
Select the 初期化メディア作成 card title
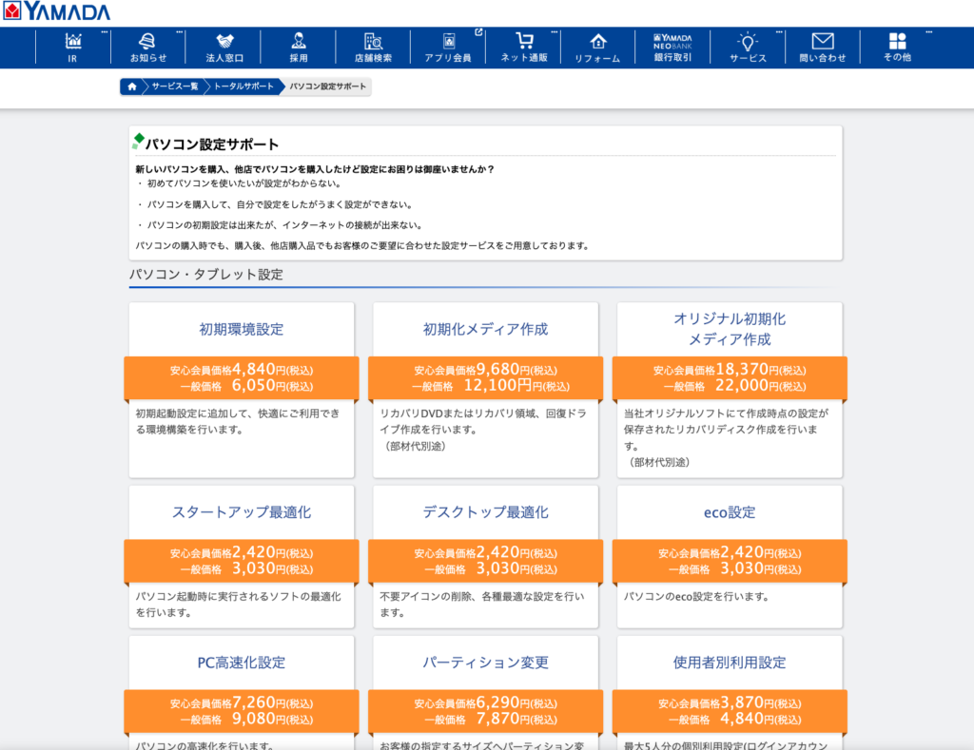click(485, 330)
